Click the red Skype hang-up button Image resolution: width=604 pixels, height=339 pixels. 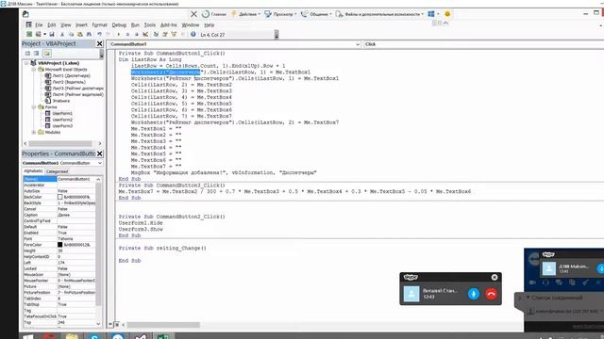click(491, 294)
